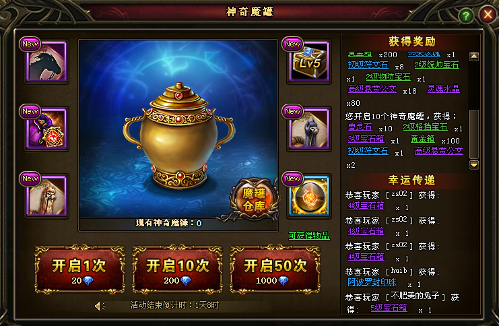Image resolution: width=499 pixels, height=326 pixels.
Task: Click the golden magic jar image
Action: click(178, 135)
